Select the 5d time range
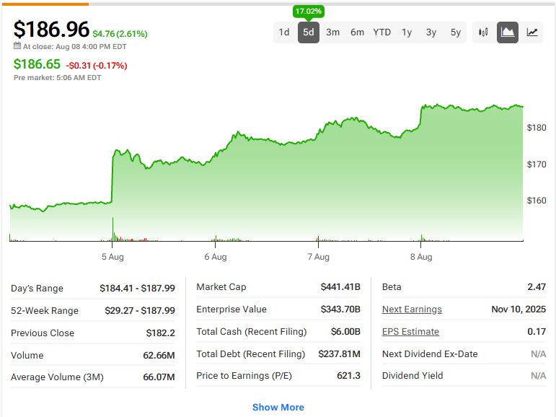Viewport: 556px width, 417px height. click(x=309, y=32)
